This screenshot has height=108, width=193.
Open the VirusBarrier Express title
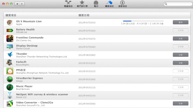[30, 78]
